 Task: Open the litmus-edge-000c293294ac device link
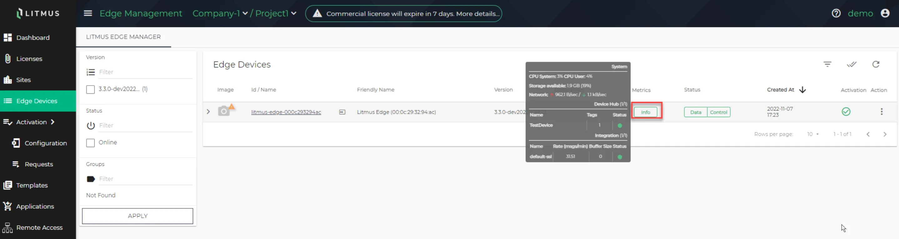[x=286, y=112]
